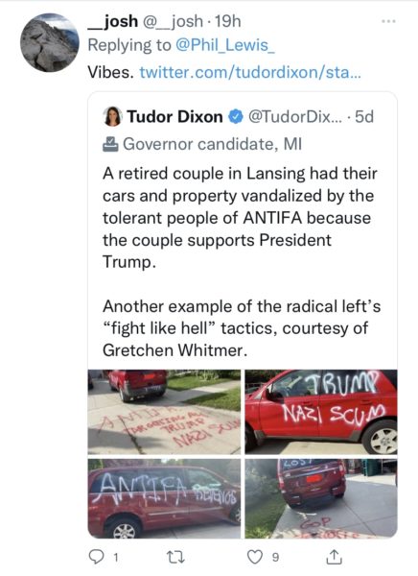Open the share upload icon
This screenshot has height=576, width=418.
coord(334,557)
